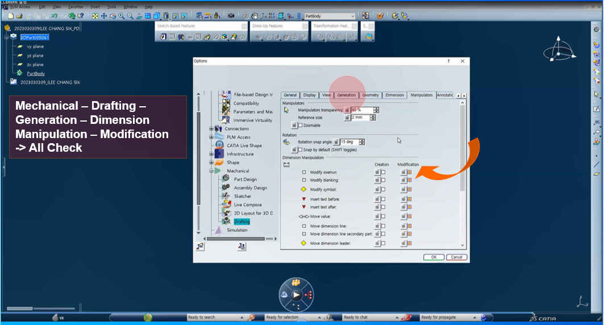Open the Dimension tab
604x325 pixels.
(x=394, y=95)
